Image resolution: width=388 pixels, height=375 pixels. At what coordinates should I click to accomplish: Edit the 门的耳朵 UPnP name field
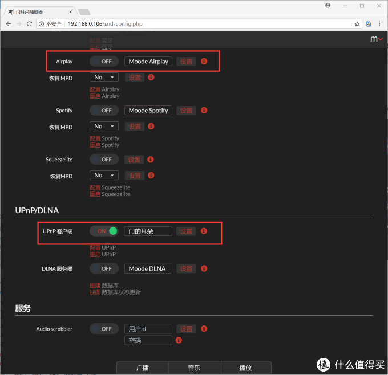pos(148,231)
